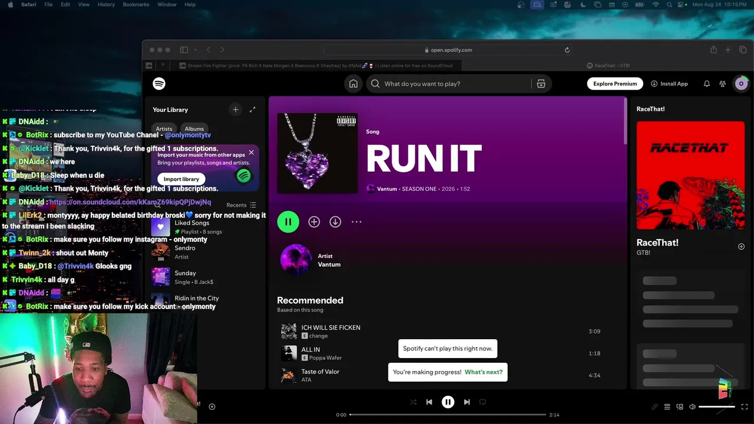
Task: Open the History menu in the menu bar
Action: coord(106,5)
